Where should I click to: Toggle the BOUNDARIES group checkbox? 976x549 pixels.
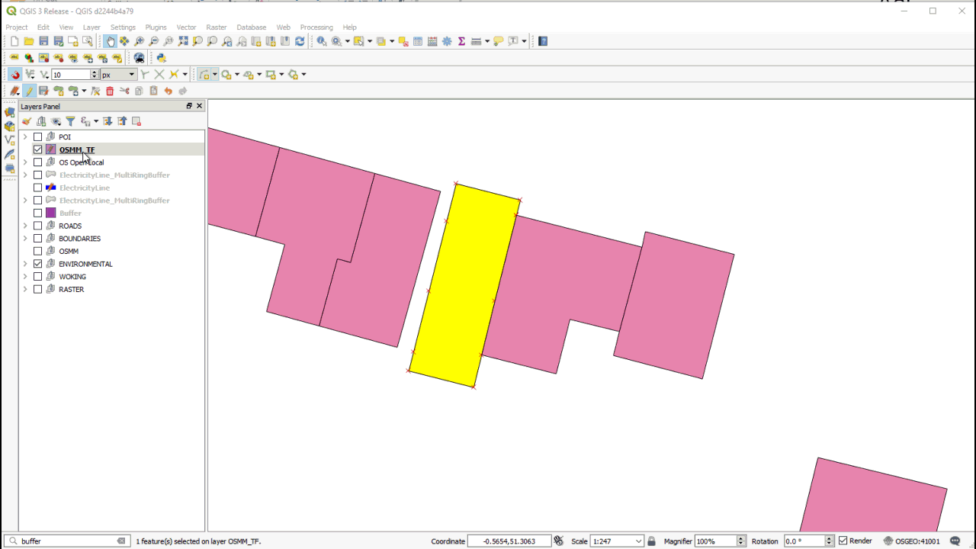[x=37, y=239]
